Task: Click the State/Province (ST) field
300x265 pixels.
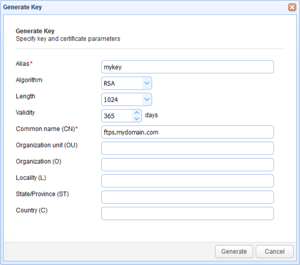Action: [x=188, y=197]
